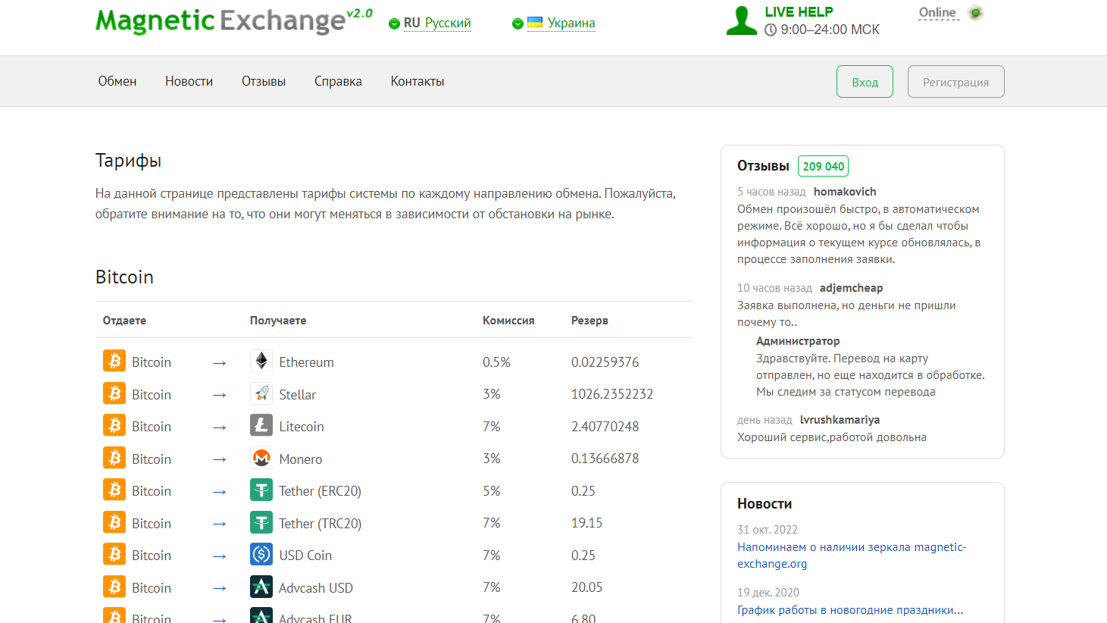Open the Отзывы menu item
This screenshot has width=1107, height=623.
(264, 81)
